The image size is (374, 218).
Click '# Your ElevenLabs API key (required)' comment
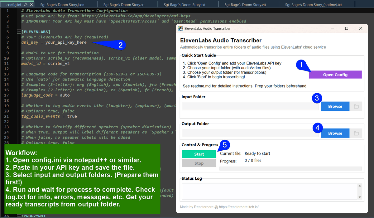[x=65, y=37]
